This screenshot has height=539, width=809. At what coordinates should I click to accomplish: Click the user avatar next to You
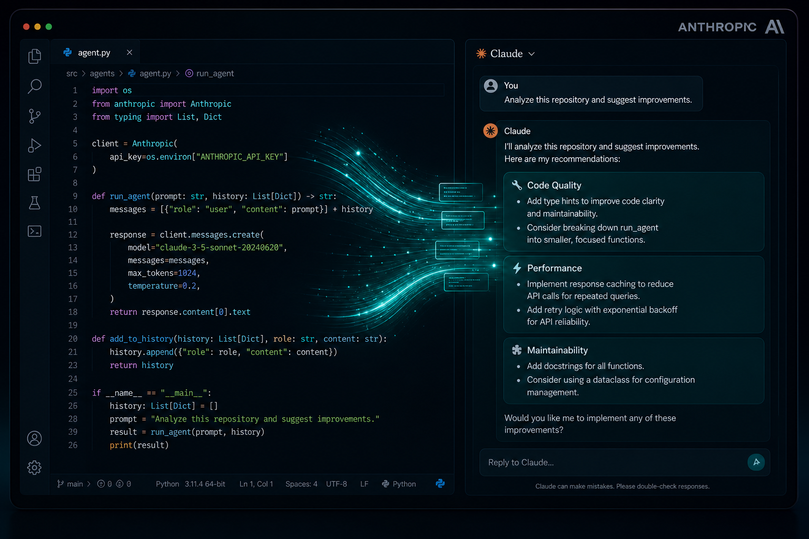pos(491,86)
